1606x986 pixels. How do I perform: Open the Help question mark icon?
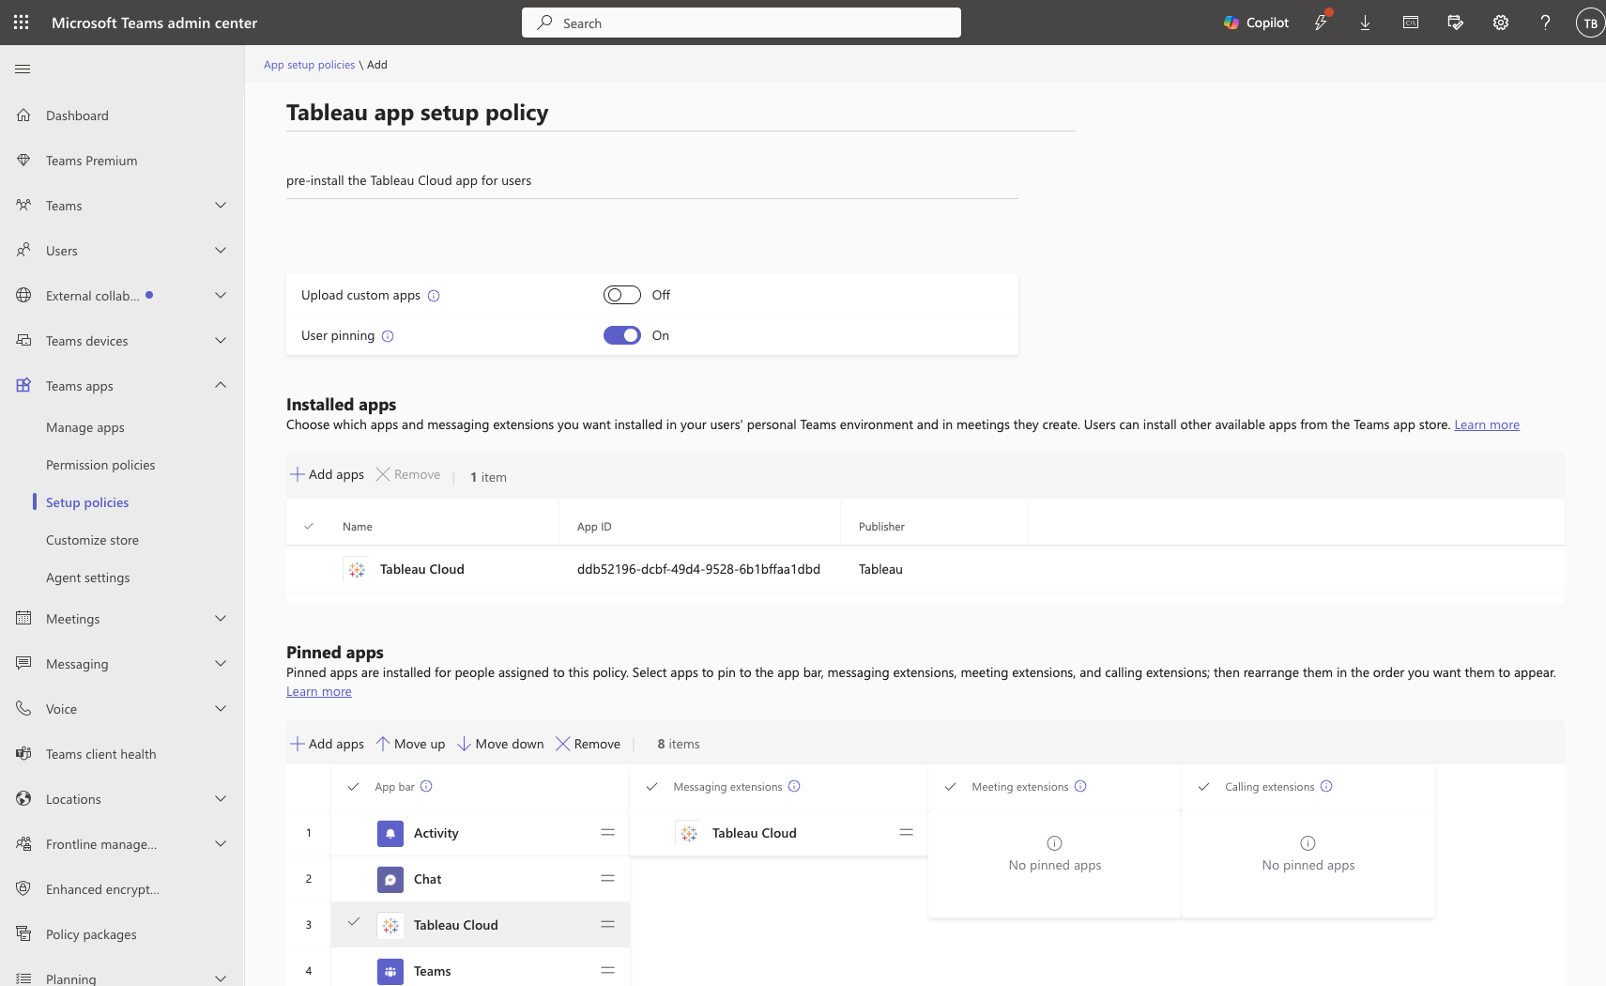click(1544, 22)
